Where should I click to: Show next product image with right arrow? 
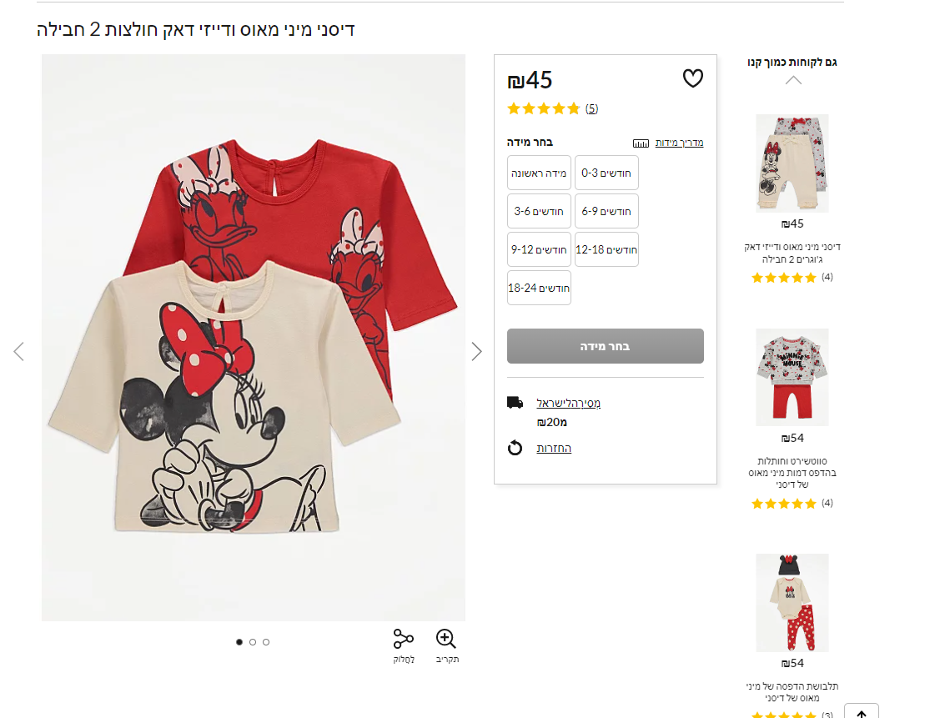(476, 352)
